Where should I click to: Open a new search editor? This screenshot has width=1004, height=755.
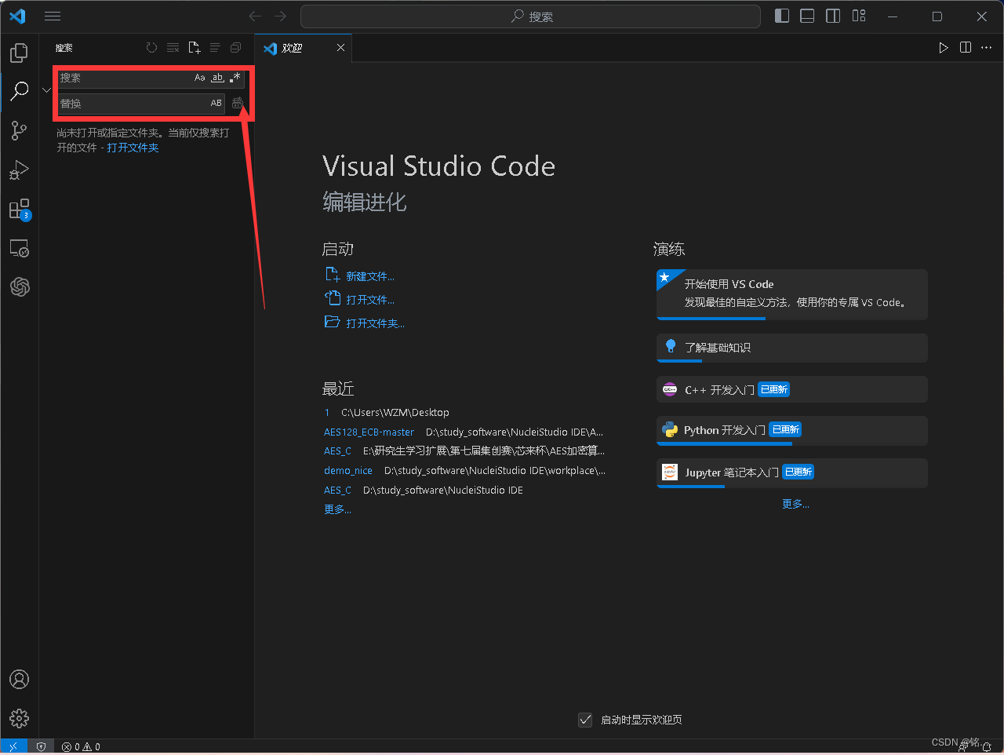pos(195,48)
